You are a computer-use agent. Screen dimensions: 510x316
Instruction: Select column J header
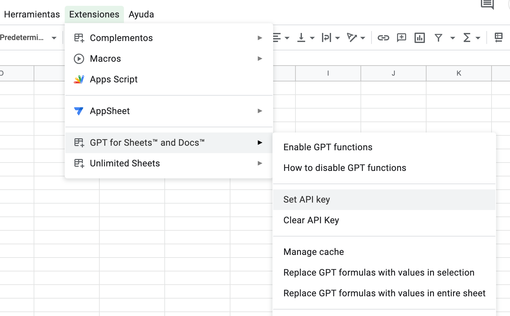point(394,73)
